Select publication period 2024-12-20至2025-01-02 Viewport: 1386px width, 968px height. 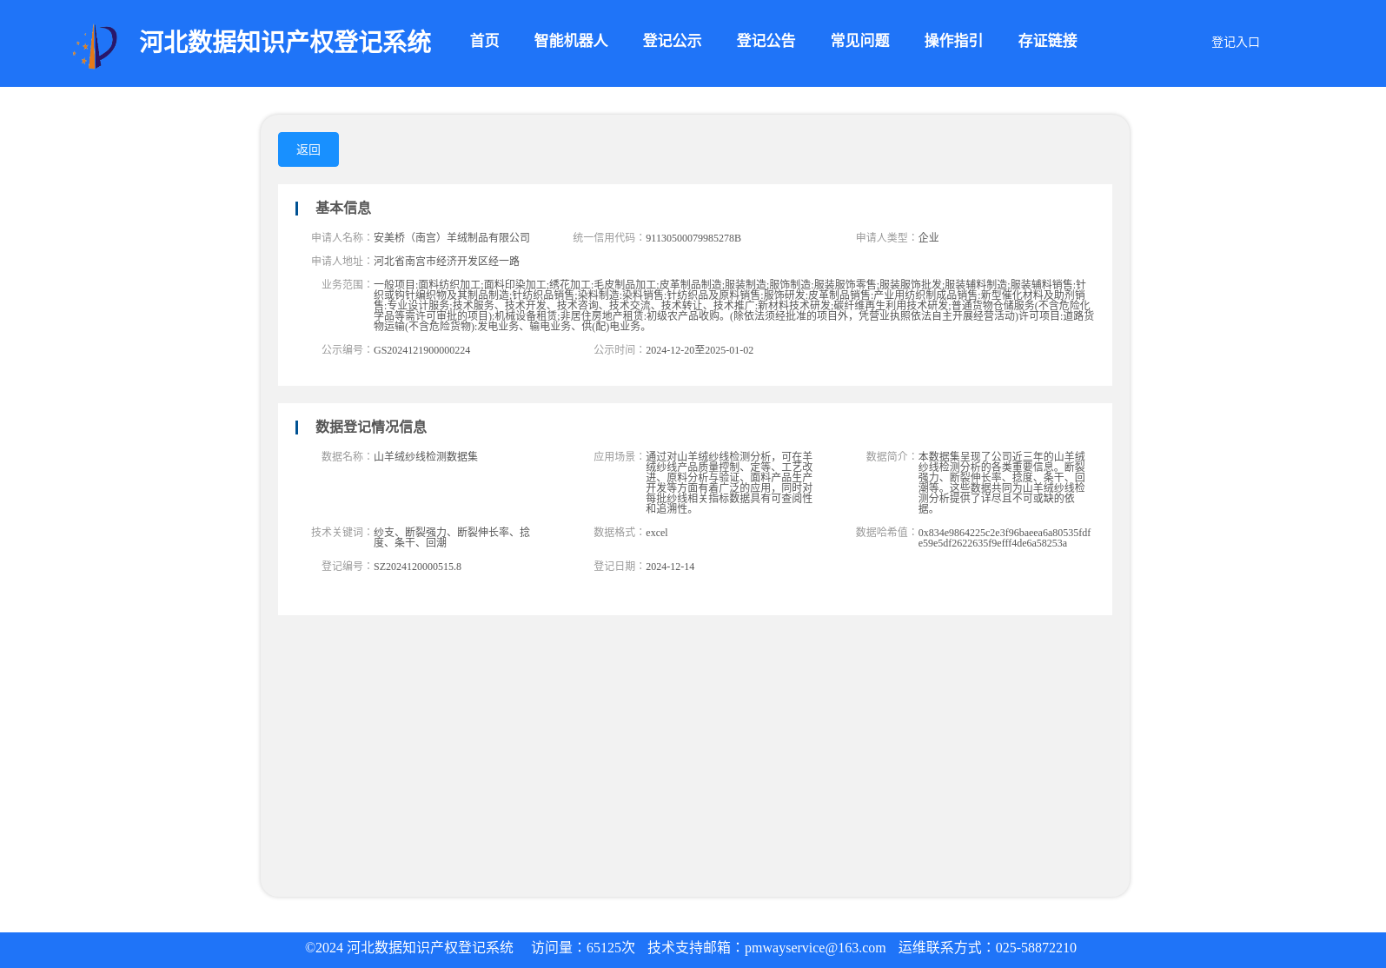click(x=700, y=350)
